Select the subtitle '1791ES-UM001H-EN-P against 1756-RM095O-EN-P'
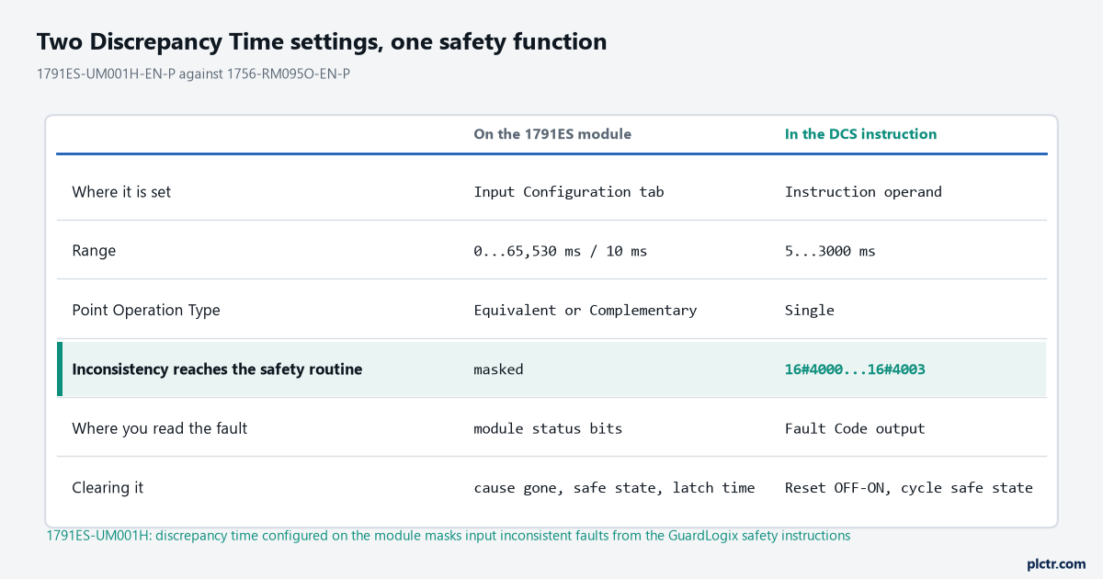 point(193,74)
